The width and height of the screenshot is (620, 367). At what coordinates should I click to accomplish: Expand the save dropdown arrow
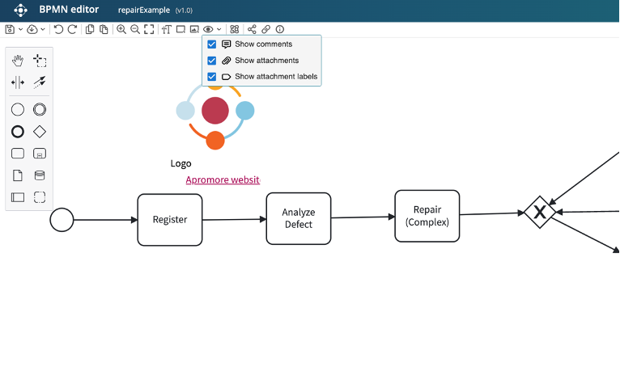(20, 29)
